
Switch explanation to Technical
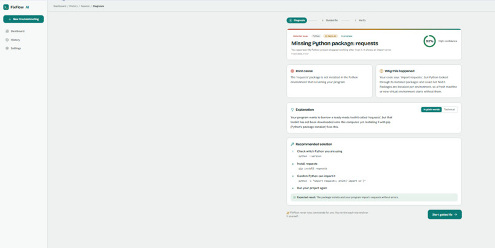coord(449,110)
